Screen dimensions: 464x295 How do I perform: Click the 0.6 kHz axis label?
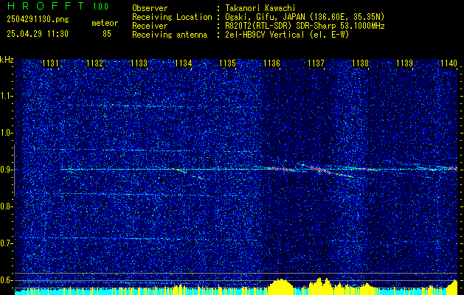[x=6, y=280]
